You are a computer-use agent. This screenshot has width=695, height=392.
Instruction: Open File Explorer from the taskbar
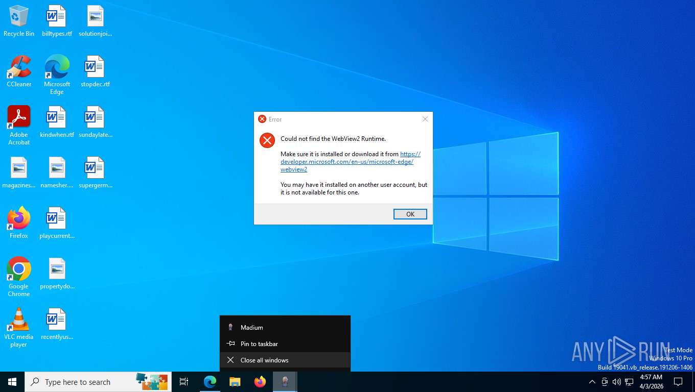click(x=235, y=382)
